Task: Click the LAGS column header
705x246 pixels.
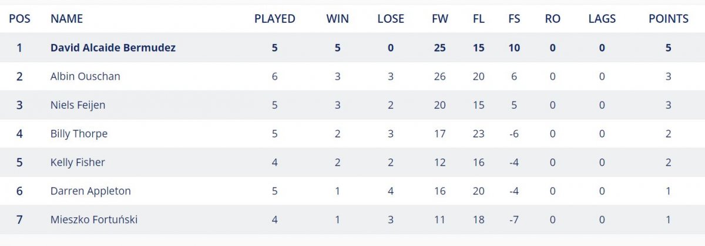Action: [x=602, y=19]
